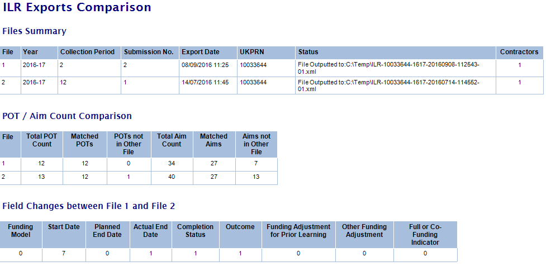Screen dimensions: 546x266
Task: Select the Files Summary section heading
Action: tap(35, 31)
